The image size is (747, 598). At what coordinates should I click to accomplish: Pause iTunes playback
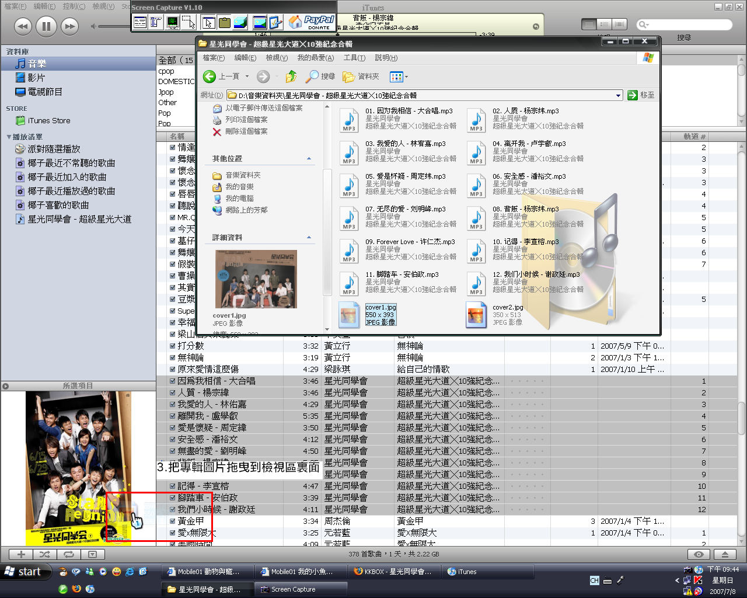pos(46,26)
